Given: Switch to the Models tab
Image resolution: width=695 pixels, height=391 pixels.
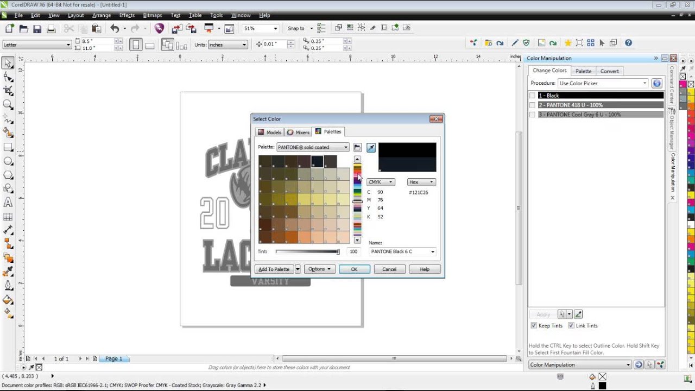Looking at the screenshot, I should tap(270, 132).
